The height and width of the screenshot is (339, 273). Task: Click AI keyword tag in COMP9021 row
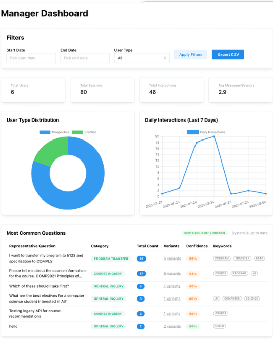[254, 273]
